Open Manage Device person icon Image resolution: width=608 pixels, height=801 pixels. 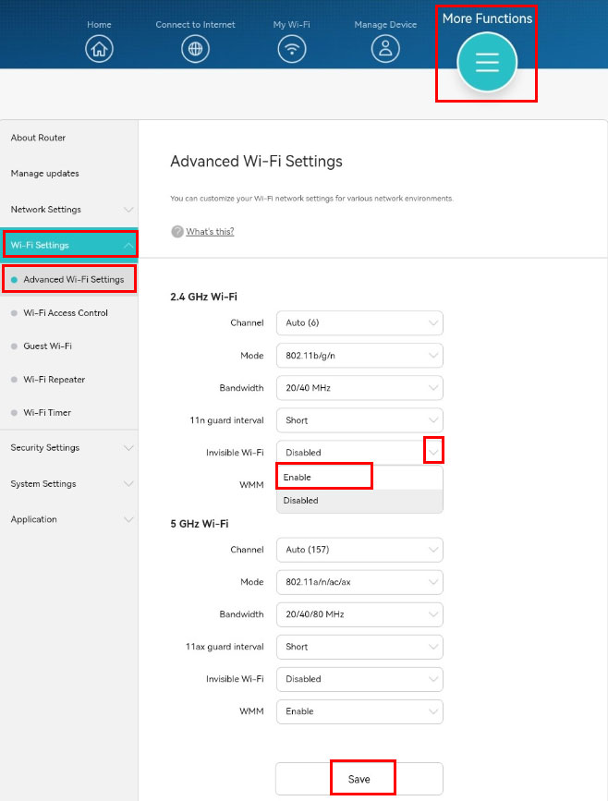(385, 50)
